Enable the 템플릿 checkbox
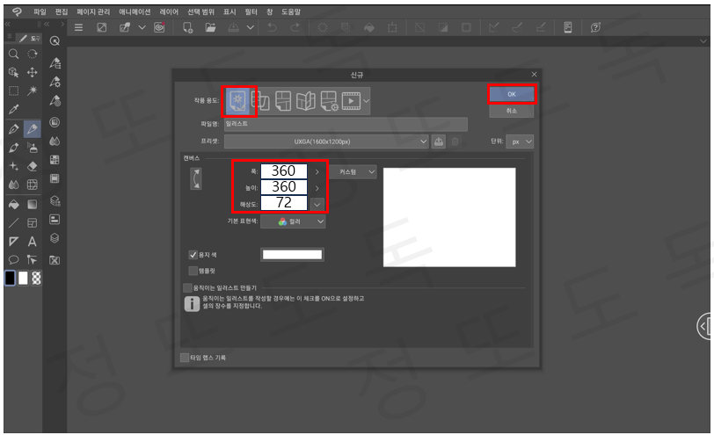 tap(193, 271)
